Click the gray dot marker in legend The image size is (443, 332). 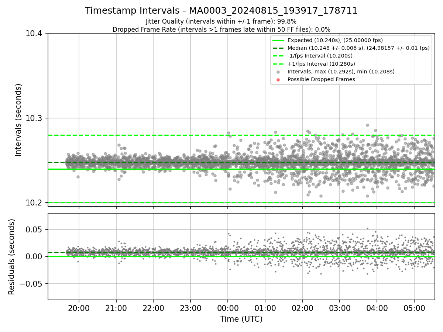(278, 72)
